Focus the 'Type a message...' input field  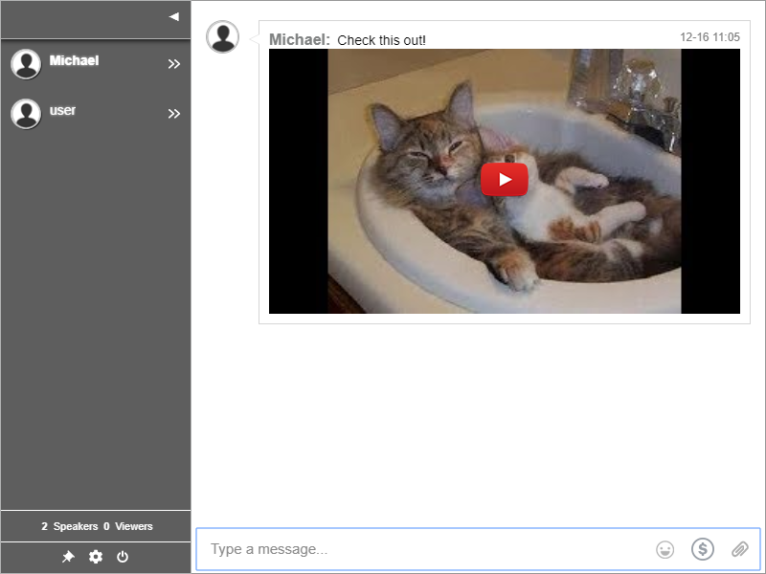point(421,549)
